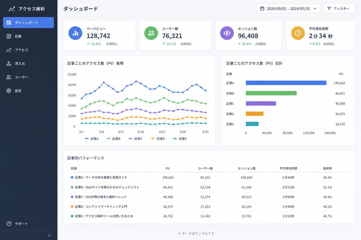Open 記事D：コンテンツマーケティング入門 row
361x240 pixels.
(209, 207)
